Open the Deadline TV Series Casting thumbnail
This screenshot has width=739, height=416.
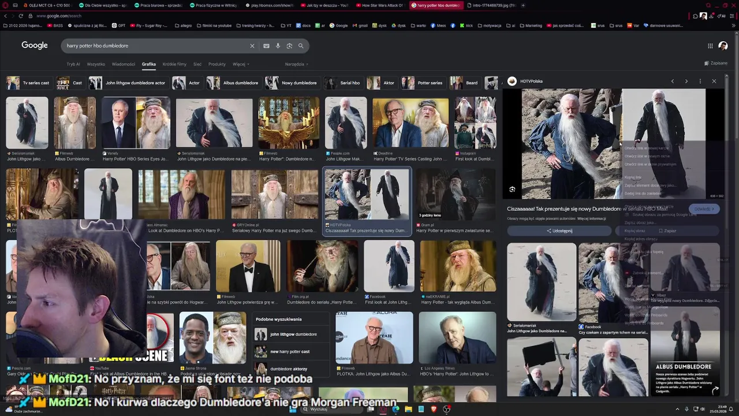[410, 123]
